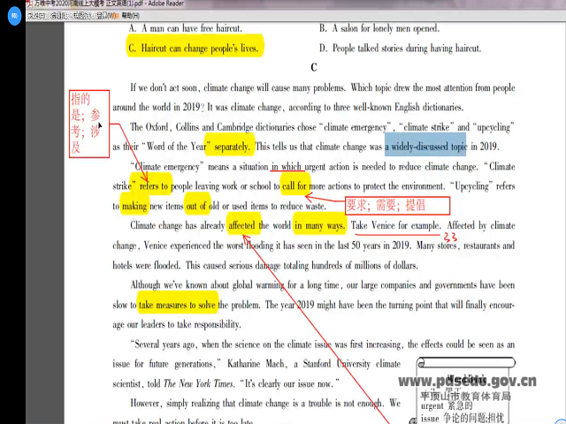Screen dimensions: 566x424
Task: Click the highlighted word "affected"
Action: (x=241, y=226)
